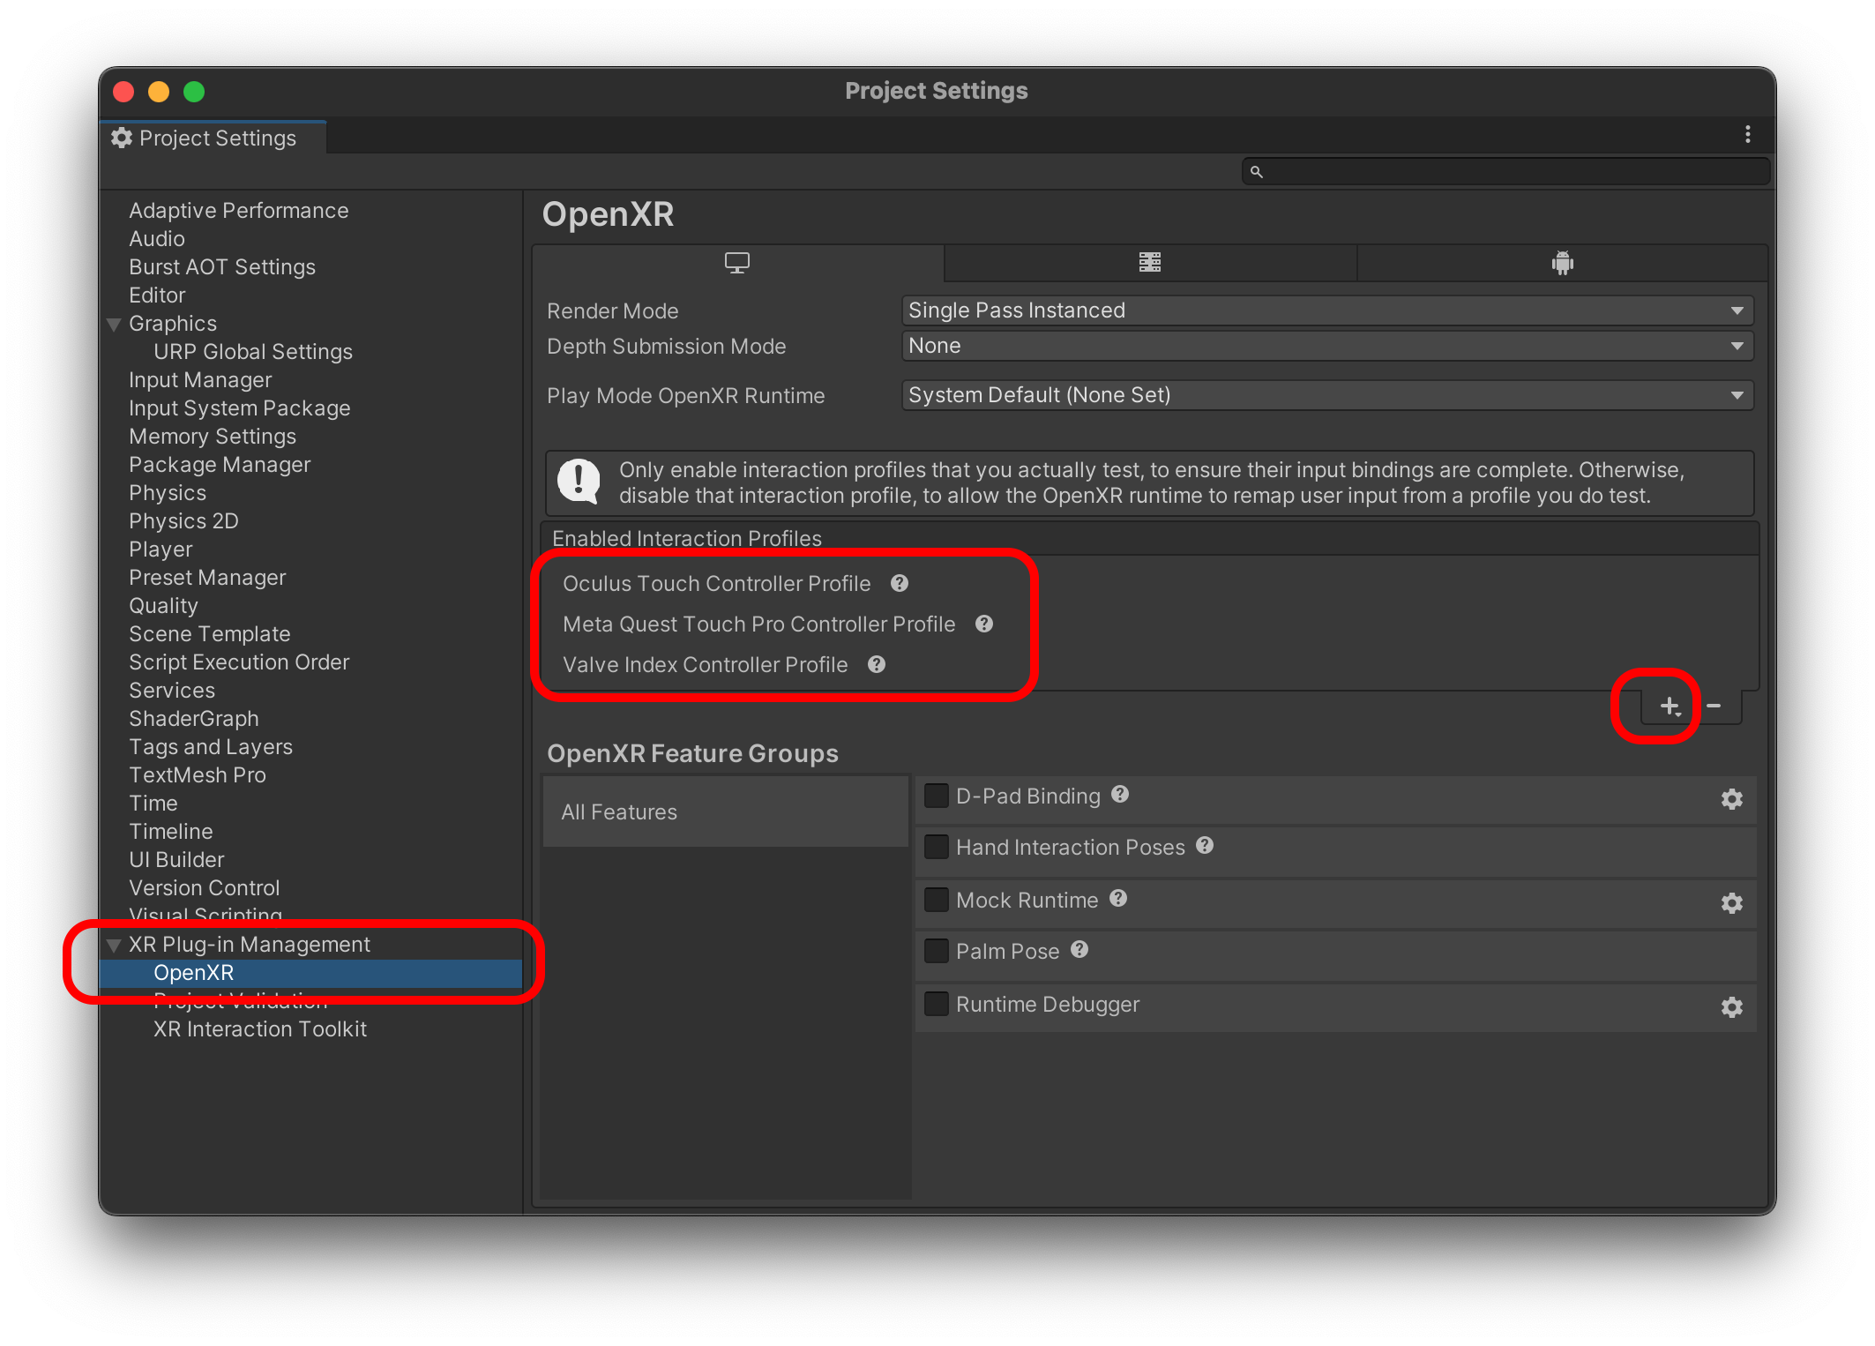Enable the D-Pad Binding checkbox
Screen dimensions: 1875x1346
[936, 796]
